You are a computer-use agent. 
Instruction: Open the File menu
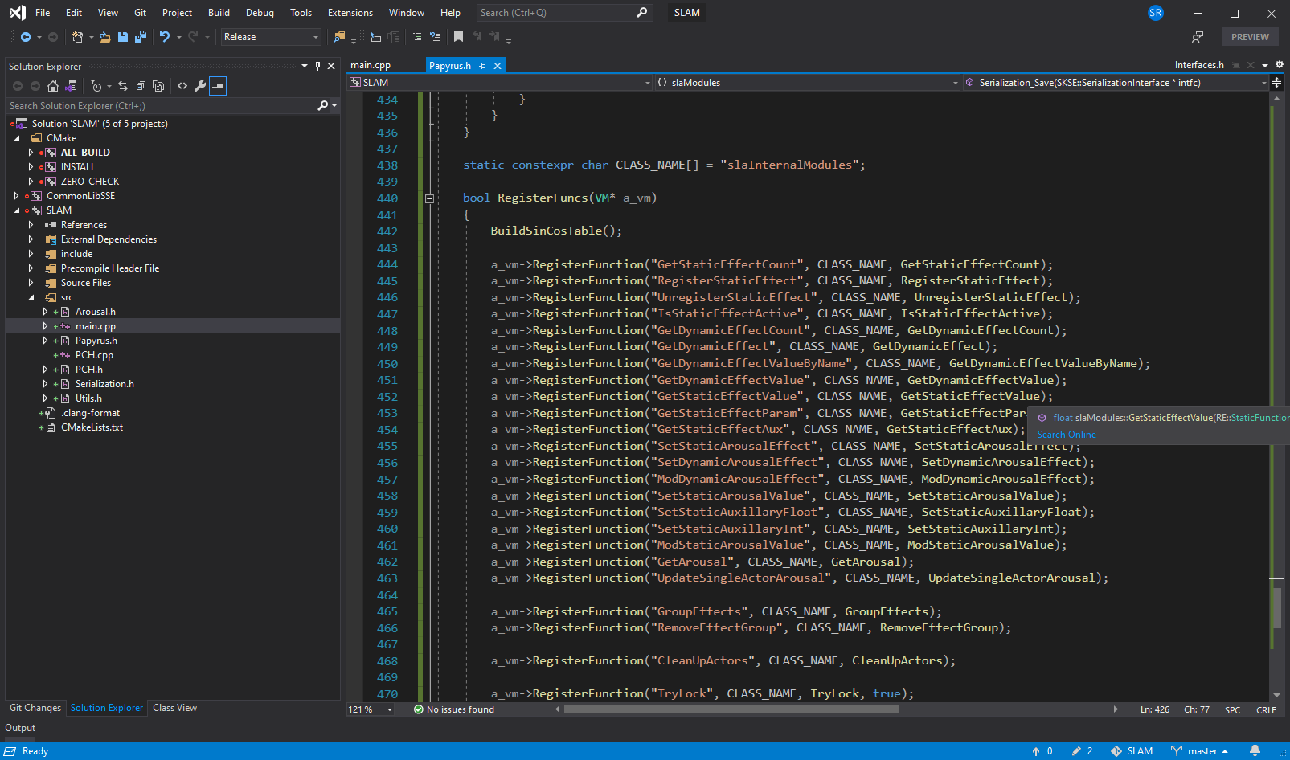pyautogui.click(x=43, y=13)
